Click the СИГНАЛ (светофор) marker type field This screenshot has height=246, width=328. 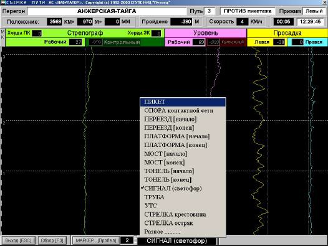(176, 241)
